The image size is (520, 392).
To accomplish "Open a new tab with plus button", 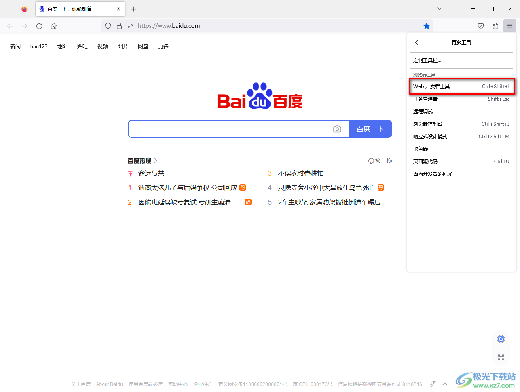I will pyautogui.click(x=134, y=9).
